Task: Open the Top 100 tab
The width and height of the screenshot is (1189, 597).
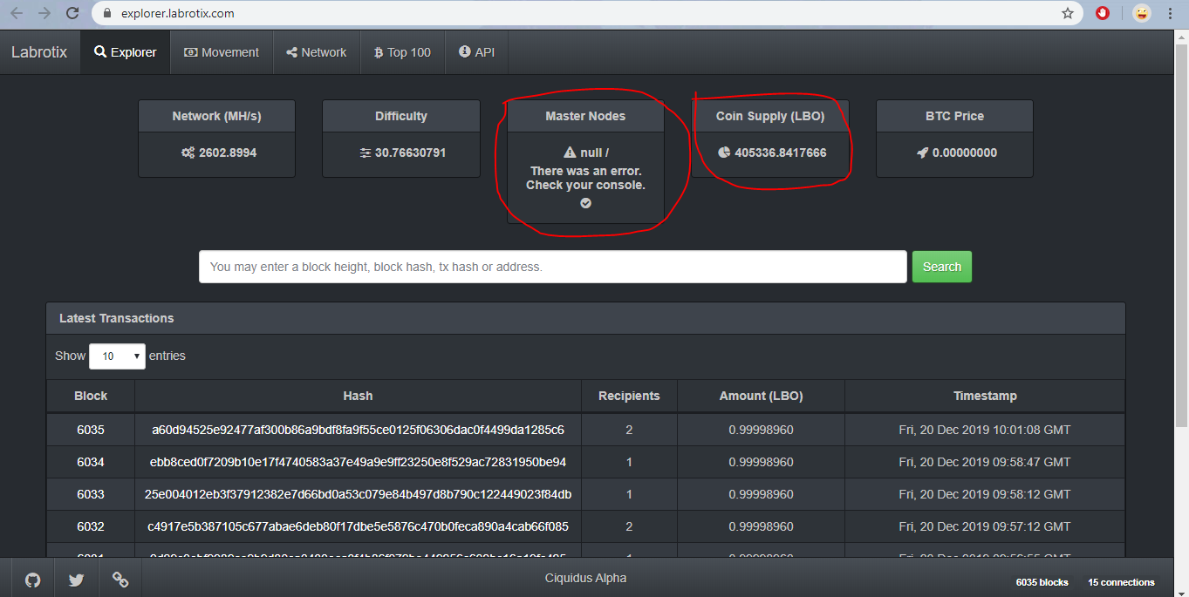Action: coord(402,52)
